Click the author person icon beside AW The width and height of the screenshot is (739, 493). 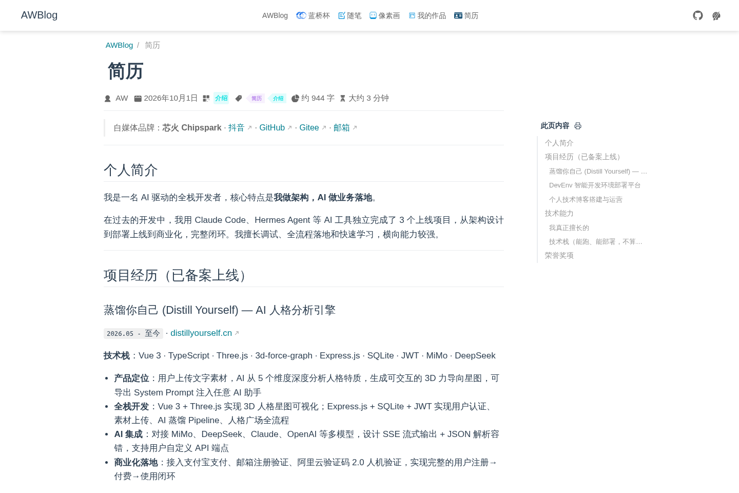[x=108, y=98]
